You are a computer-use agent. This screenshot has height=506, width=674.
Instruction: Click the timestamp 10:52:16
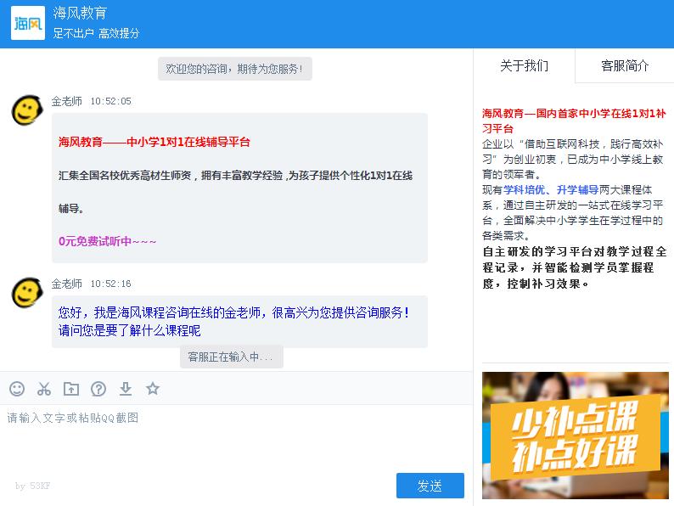click(110, 284)
